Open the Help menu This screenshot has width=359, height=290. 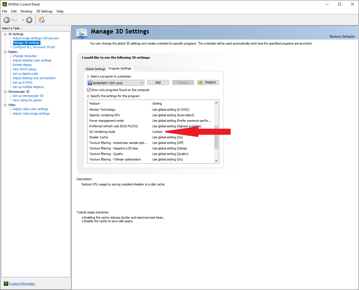[x=60, y=11]
